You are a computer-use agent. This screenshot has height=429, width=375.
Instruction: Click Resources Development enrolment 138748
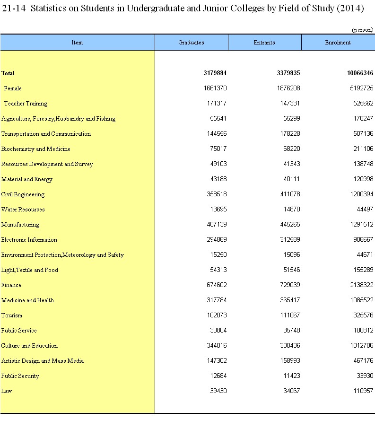point(363,164)
